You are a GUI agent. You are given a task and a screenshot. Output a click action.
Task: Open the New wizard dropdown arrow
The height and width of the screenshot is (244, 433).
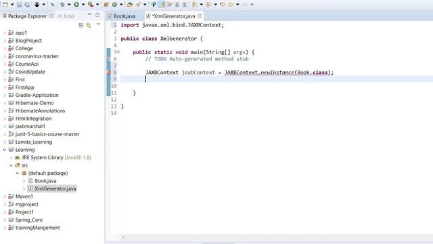coord(12,5)
